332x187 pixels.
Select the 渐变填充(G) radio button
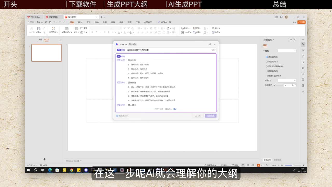click(267, 62)
